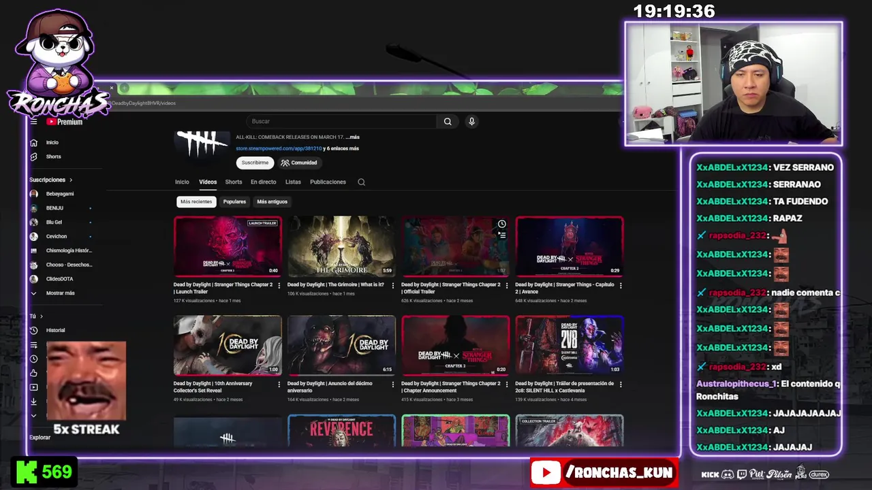Viewport: 872px width, 490px height.
Task: Switch to the channel Inicio tab
Action: tap(182, 182)
